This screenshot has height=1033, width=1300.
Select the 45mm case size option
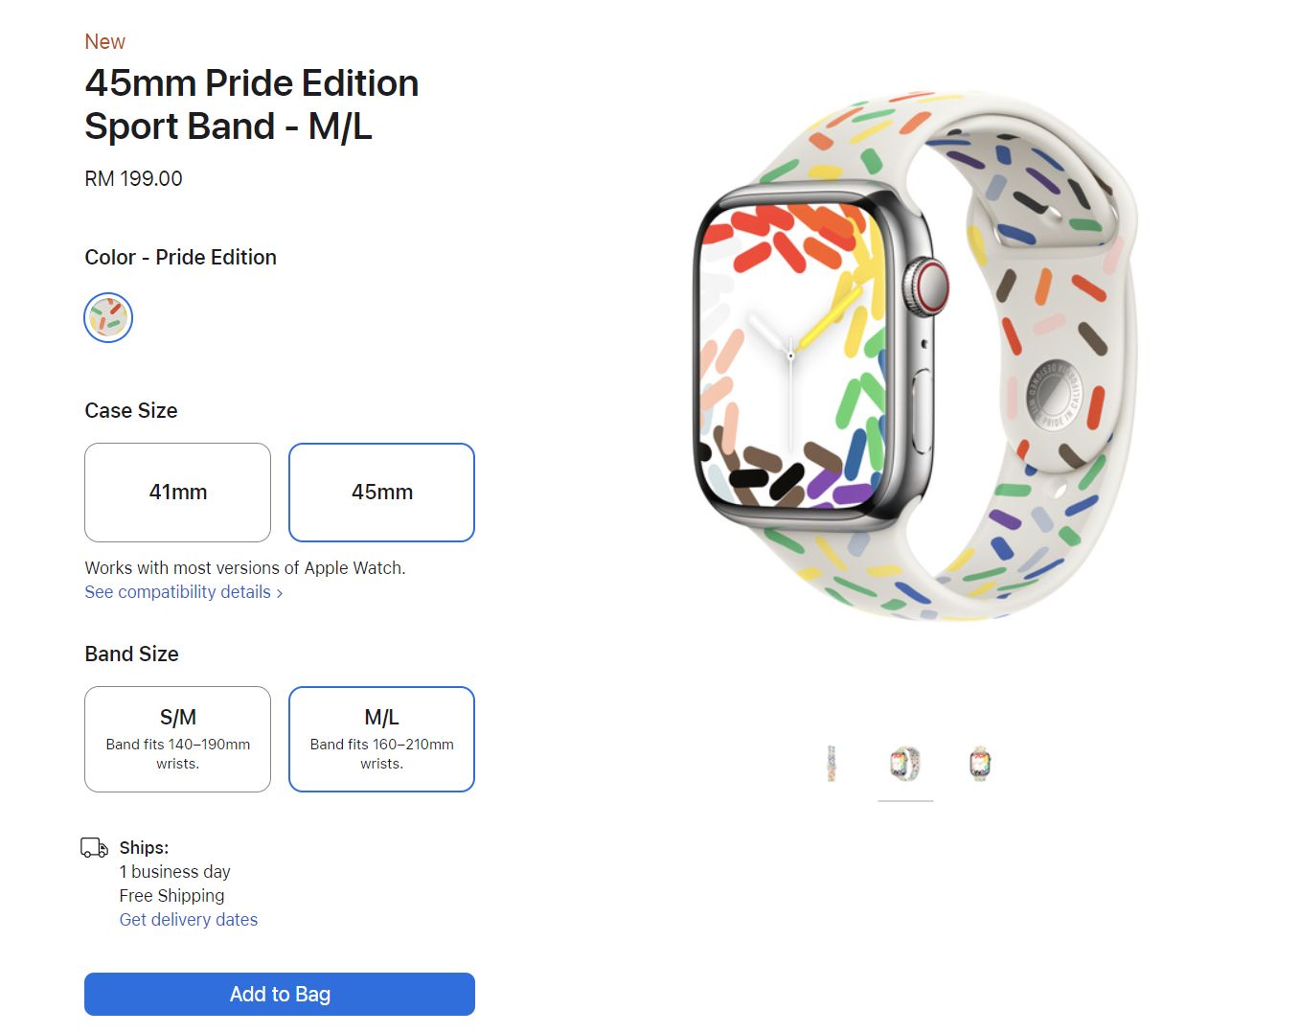pyautogui.click(x=381, y=493)
